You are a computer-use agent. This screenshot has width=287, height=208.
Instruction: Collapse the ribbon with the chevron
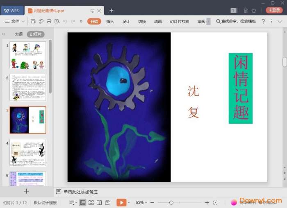point(280,21)
